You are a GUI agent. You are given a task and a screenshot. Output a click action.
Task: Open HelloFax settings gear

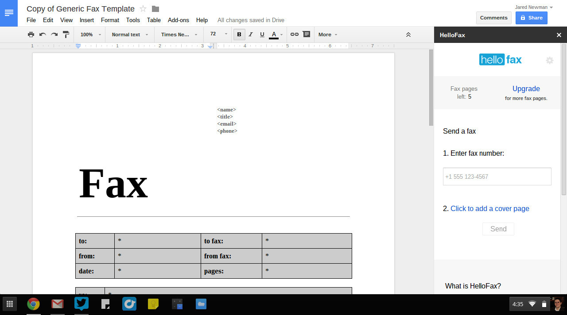tap(549, 61)
